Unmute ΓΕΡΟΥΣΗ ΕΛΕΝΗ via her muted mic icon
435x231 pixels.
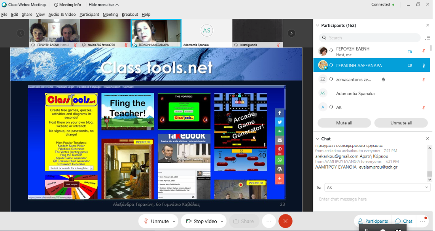click(424, 51)
